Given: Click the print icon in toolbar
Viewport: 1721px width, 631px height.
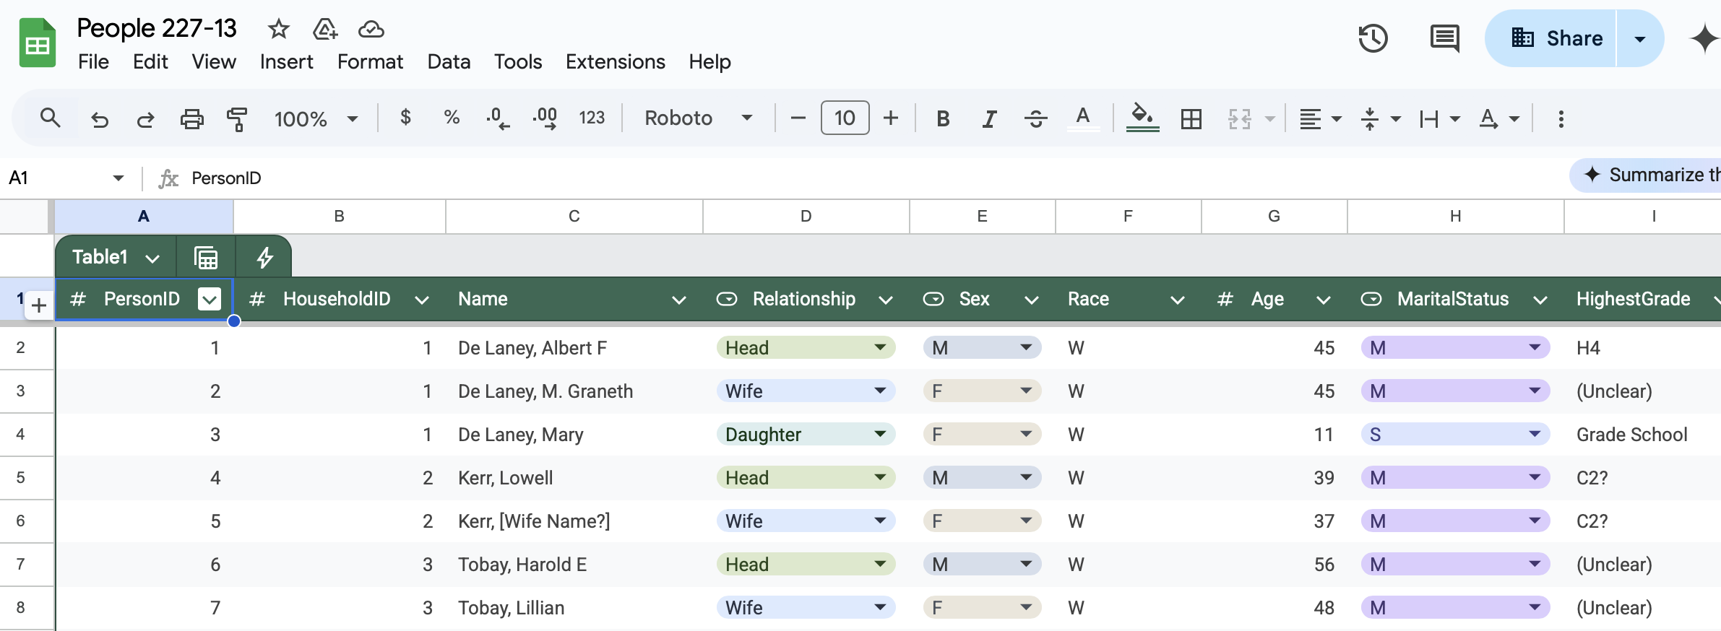Looking at the screenshot, I should click(191, 118).
